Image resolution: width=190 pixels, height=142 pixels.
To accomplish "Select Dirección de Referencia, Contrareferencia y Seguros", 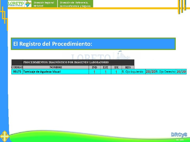I will pos(75,4).
